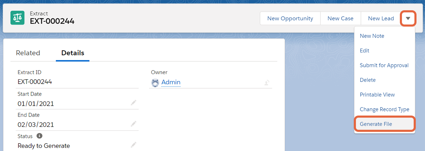Click the Status info tooltip icon
425x151 pixels.
pyautogui.click(x=40, y=136)
